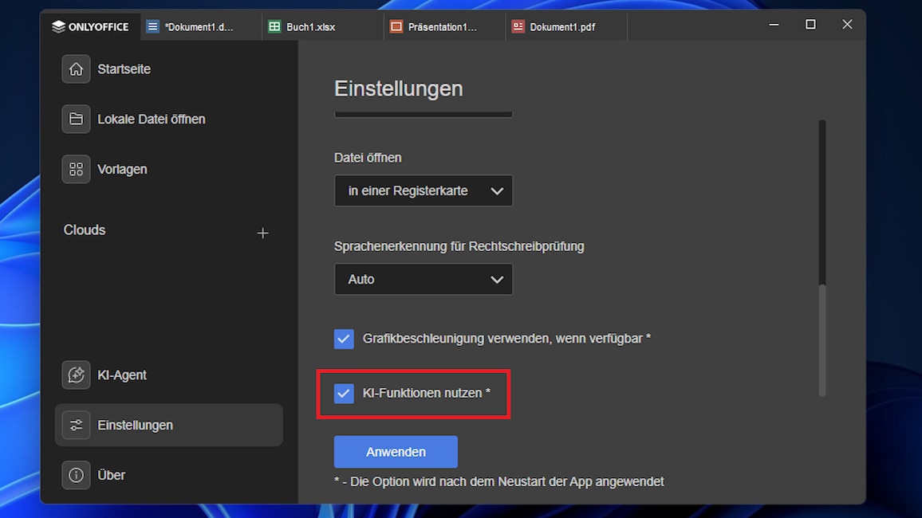Screen dimensions: 922x518
Task: Select Einstellungen in the sidebar
Action: 169,425
